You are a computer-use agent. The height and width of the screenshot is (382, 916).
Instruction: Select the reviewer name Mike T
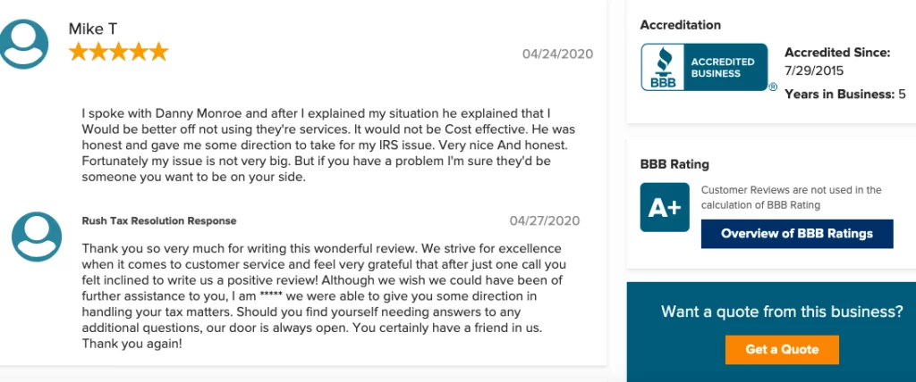[x=93, y=29]
